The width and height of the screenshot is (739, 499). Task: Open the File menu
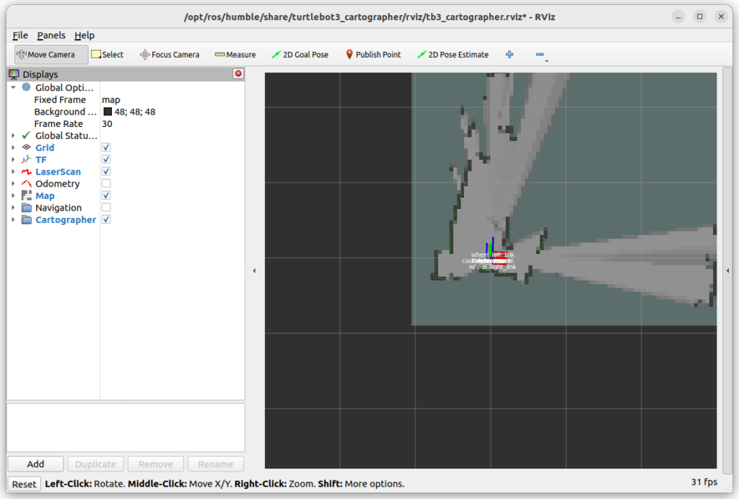pyautogui.click(x=20, y=35)
